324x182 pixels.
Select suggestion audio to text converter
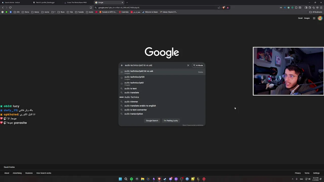162,110
